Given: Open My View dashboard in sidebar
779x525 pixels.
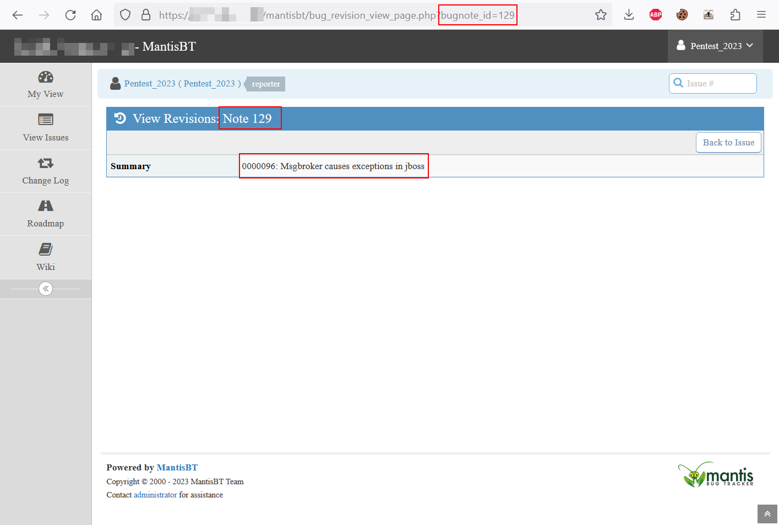Looking at the screenshot, I should coord(46,84).
